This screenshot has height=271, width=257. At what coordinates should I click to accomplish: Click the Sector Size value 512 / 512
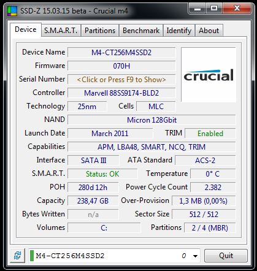point(204,215)
